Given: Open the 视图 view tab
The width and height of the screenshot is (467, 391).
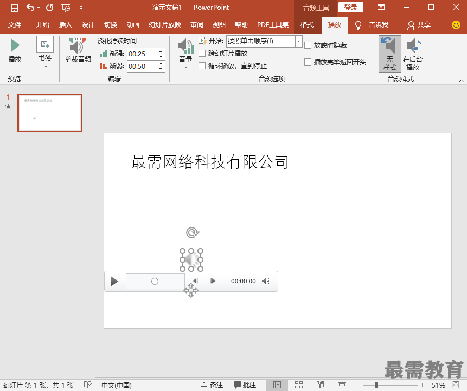Looking at the screenshot, I should click(x=219, y=25).
